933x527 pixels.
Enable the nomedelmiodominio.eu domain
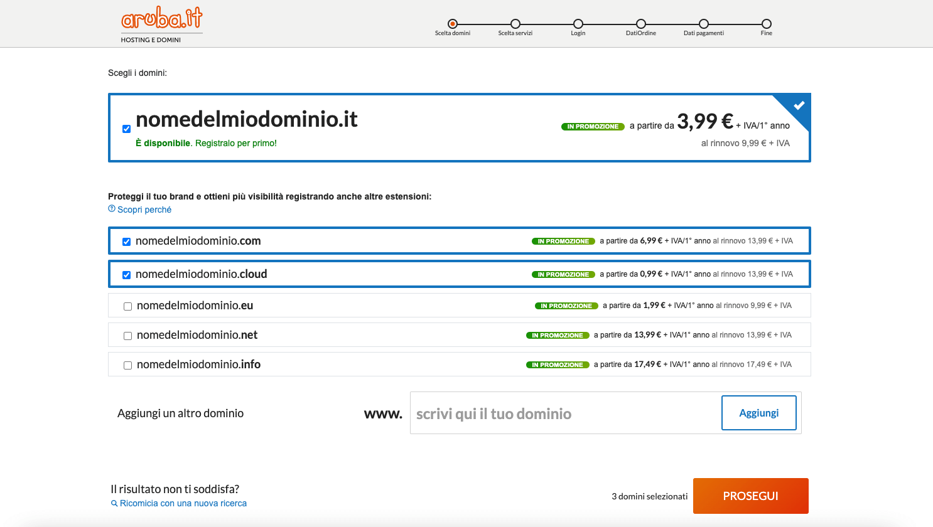127,306
